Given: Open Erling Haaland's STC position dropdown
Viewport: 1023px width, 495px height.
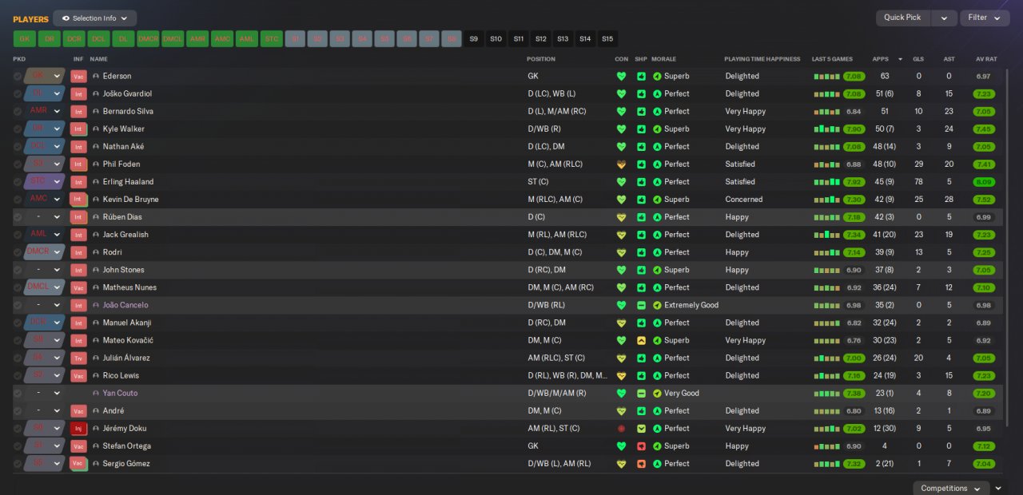Looking at the screenshot, I should click(44, 182).
